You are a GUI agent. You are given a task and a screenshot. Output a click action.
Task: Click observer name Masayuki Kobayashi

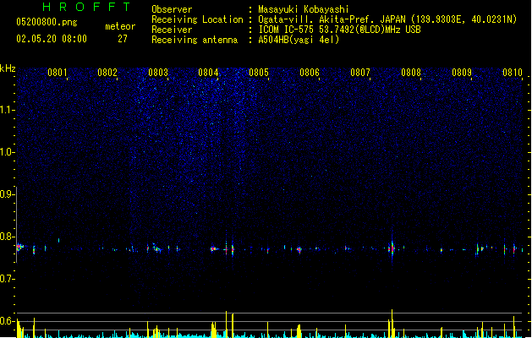point(304,9)
